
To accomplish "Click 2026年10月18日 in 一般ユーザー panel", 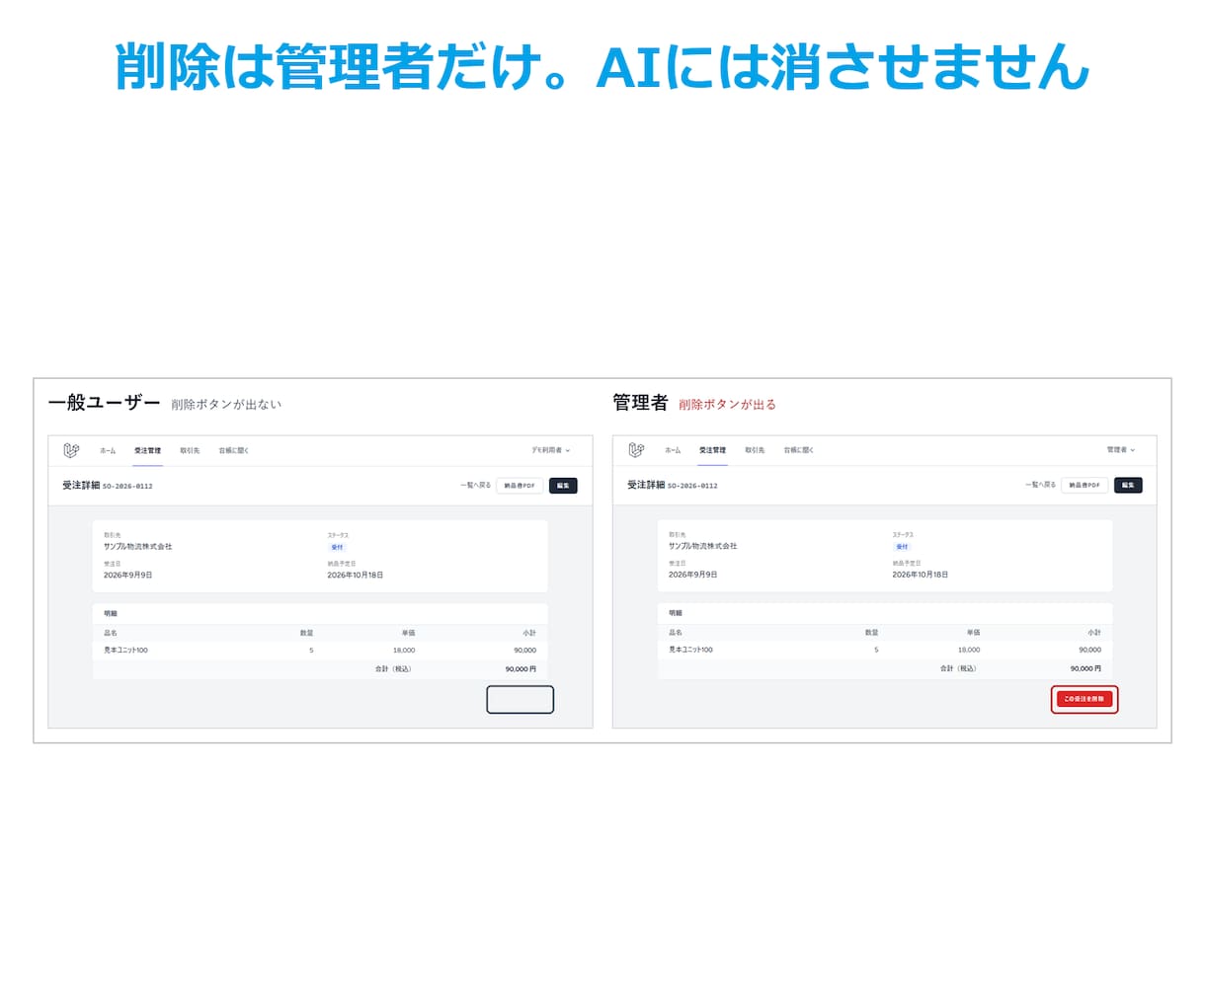I will (356, 575).
